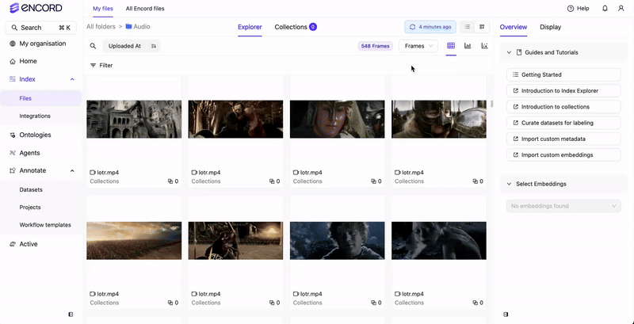Open Curate datasets for labeling link
This screenshot has height=324, width=634.
pos(563,123)
